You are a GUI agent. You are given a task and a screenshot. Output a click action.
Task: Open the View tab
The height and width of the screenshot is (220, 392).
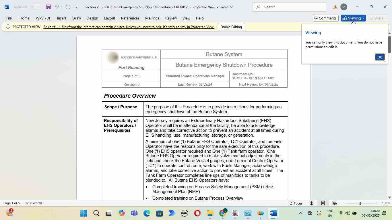pyautogui.click(x=186, y=18)
